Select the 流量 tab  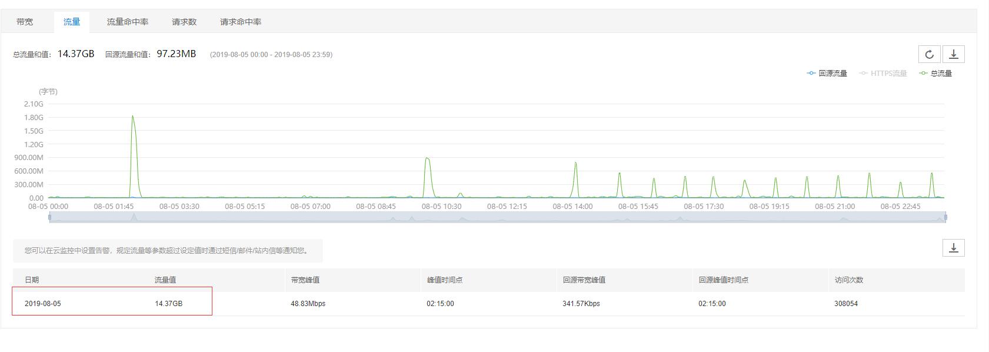click(x=72, y=22)
